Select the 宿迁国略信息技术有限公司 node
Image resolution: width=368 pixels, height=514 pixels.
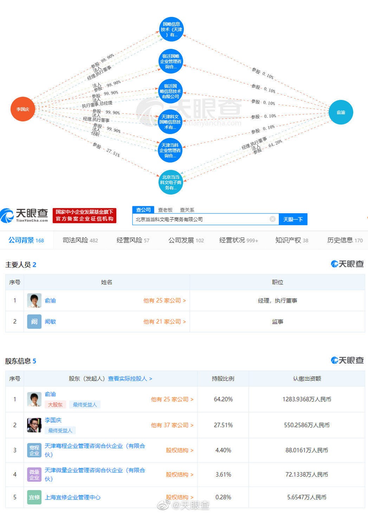pyautogui.click(x=170, y=91)
